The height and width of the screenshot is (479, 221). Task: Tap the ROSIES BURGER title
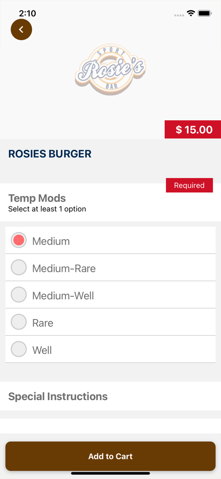click(x=49, y=154)
